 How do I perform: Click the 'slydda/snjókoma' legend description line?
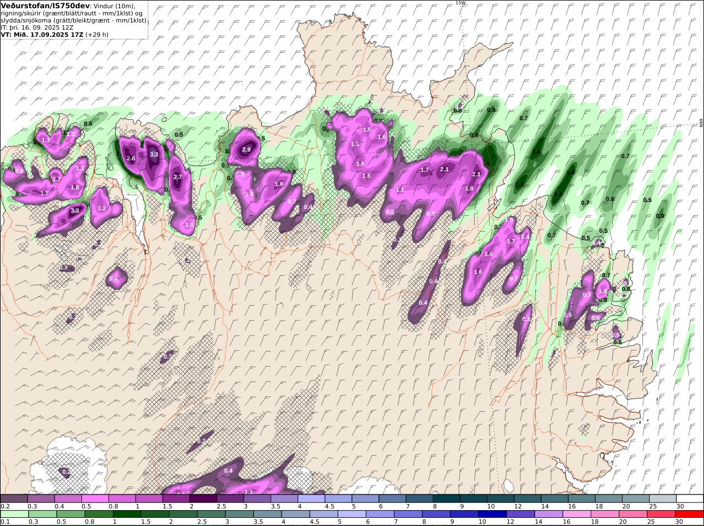(x=74, y=20)
